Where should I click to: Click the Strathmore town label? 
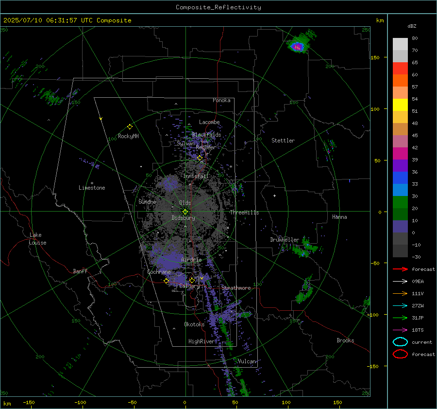[236, 288]
